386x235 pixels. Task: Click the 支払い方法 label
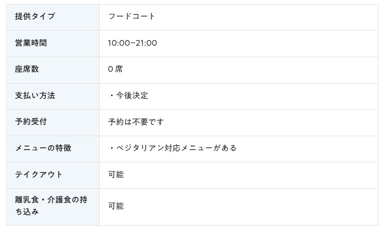click(x=35, y=95)
